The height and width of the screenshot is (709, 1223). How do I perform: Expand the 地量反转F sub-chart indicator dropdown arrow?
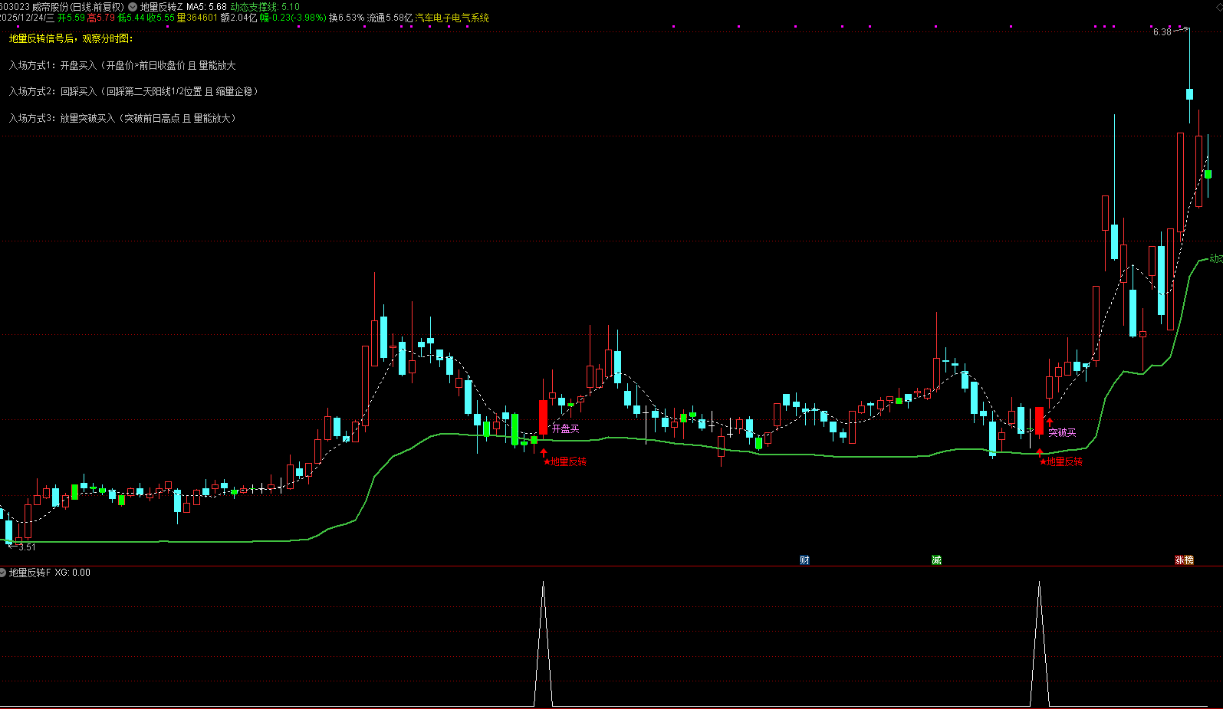point(3,573)
